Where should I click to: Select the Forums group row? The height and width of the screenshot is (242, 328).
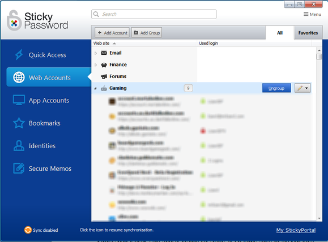(144, 76)
